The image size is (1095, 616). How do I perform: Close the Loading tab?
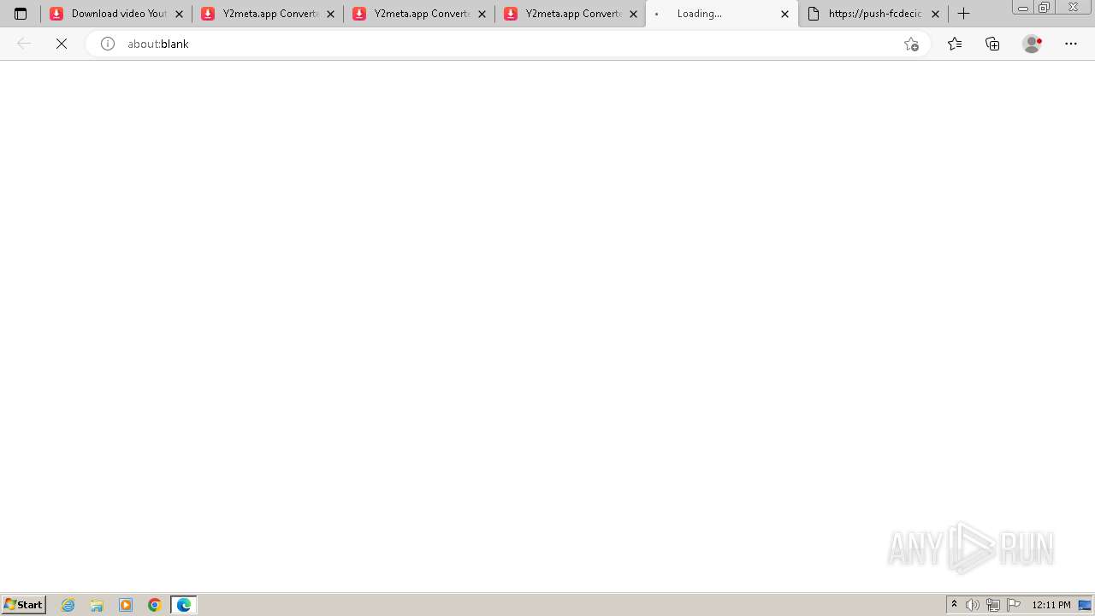(784, 14)
